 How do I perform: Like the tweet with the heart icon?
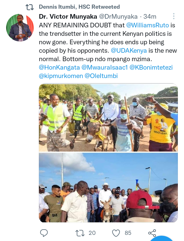coord(116,233)
